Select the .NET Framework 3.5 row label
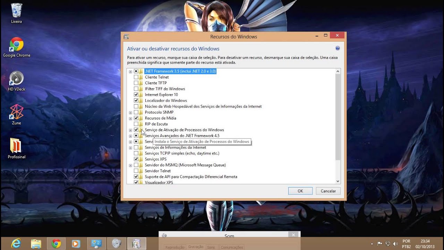444x250 pixels. pos(180,71)
